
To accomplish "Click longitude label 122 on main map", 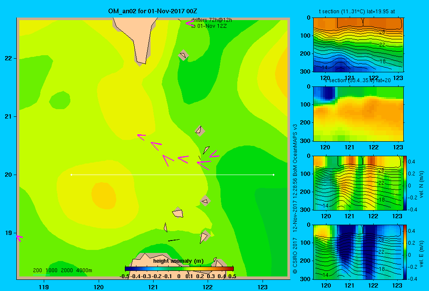I will (208, 287).
